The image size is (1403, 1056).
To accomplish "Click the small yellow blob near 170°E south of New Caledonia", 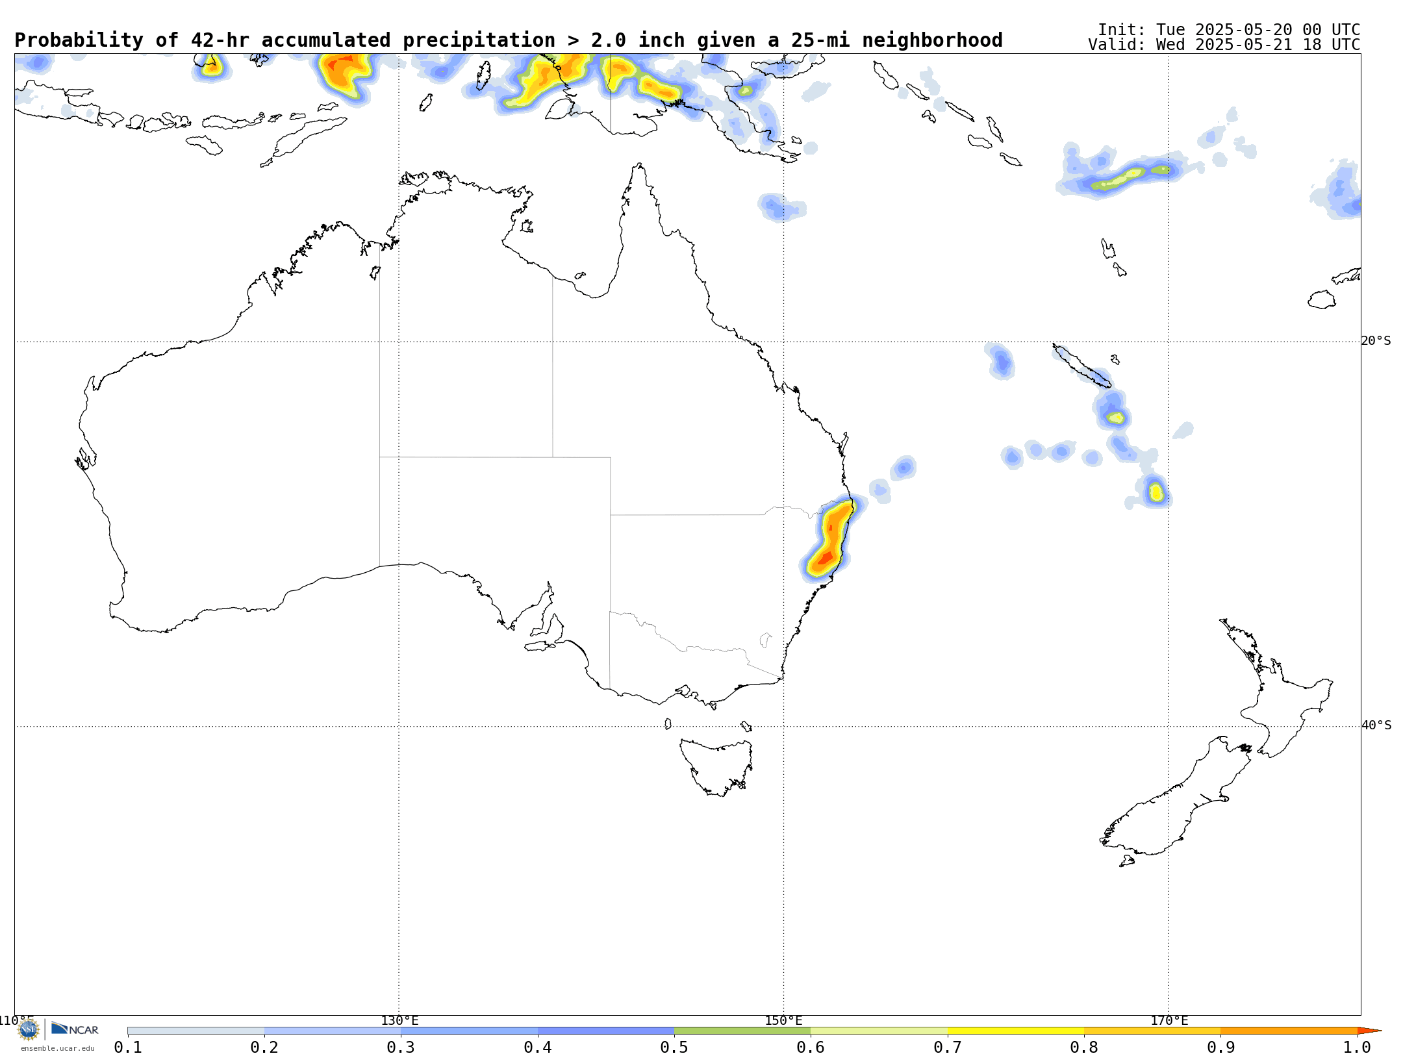I will click(x=1156, y=492).
